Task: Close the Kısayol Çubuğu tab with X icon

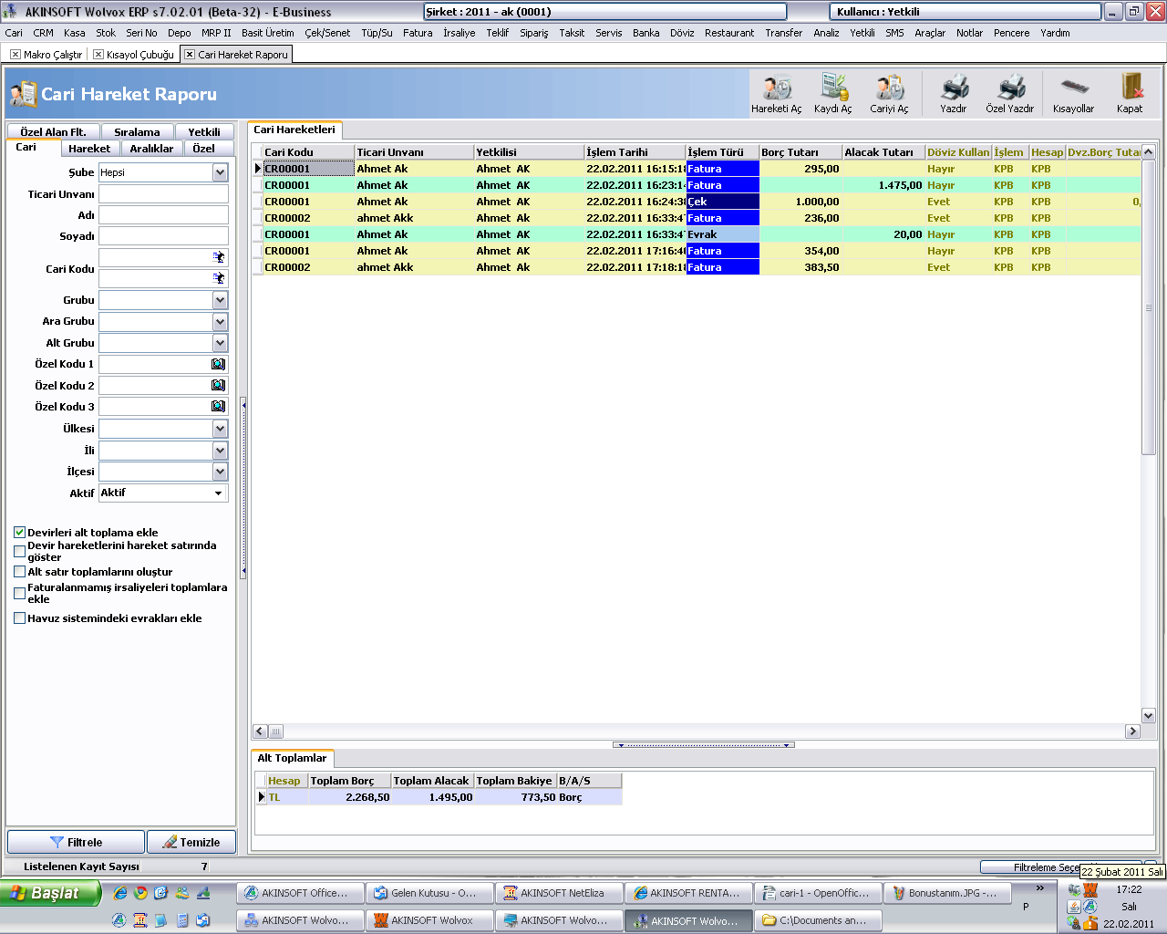Action: tap(98, 55)
